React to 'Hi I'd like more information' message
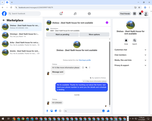The width and height of the screenshot is (152, 121). pos(83,67)
